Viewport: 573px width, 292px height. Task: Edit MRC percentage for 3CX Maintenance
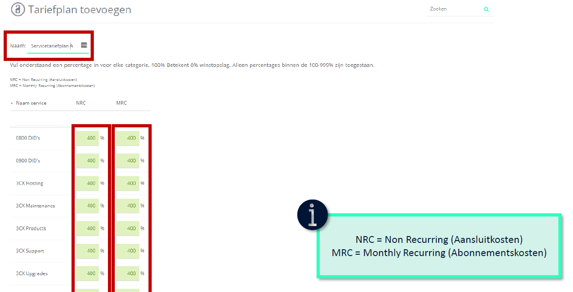coord(128,206)
